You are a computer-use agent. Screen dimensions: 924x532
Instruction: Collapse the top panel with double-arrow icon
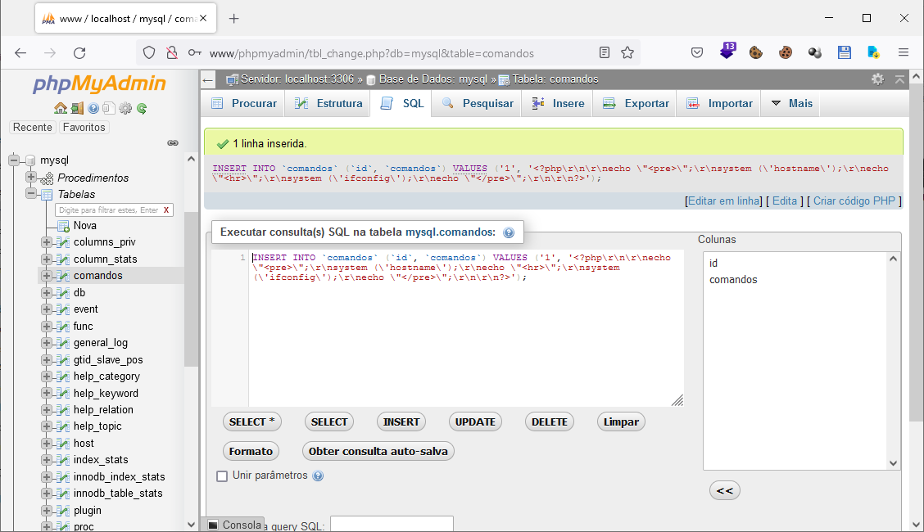[899, 79]
